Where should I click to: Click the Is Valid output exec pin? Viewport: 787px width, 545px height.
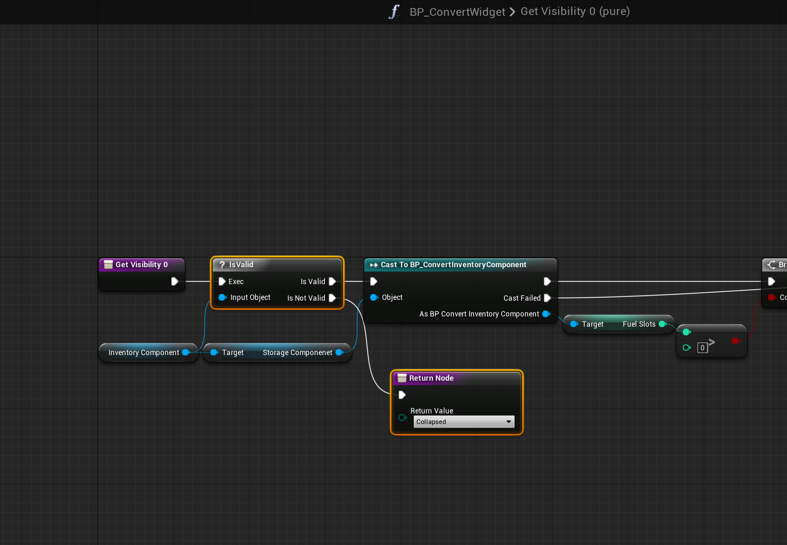[x=332, y=281]
